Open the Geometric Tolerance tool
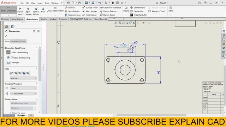 [111, 8]
